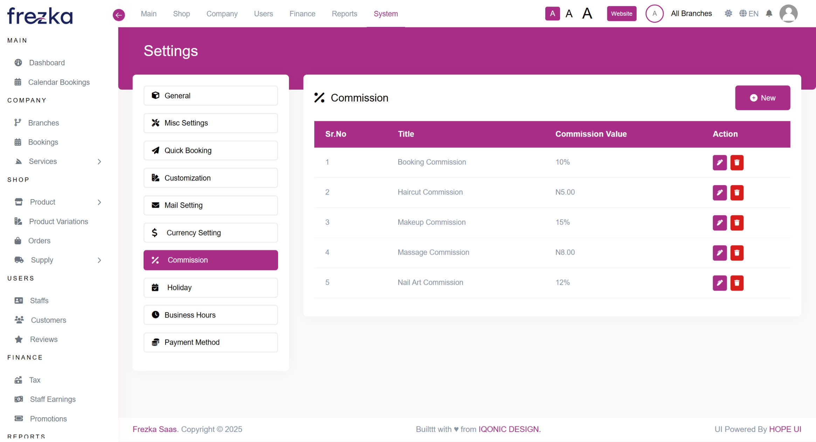Open the EN language dropdown

click(749, 14)
